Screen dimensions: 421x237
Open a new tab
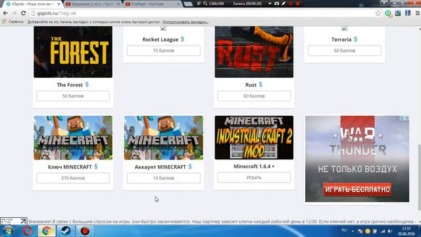(188, 4)
